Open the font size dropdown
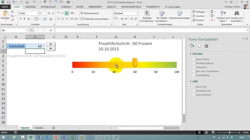The height and width of the screenshot is (140, 250). [45, 13]
